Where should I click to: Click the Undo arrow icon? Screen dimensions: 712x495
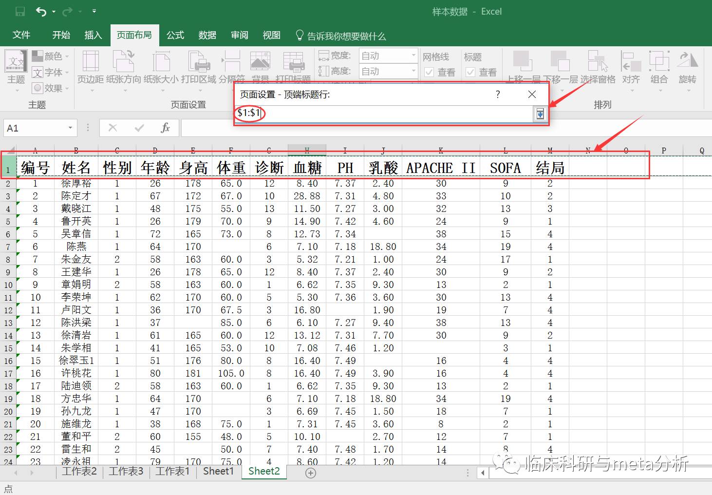(41, 11)
